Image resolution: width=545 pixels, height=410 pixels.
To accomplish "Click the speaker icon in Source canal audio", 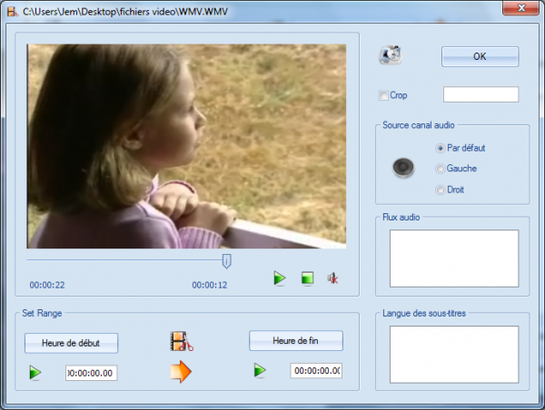I will coord(403,168).
